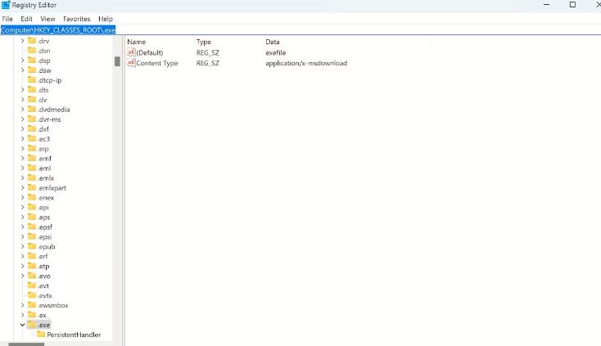Select the .dtcp-ip tree item
This screenshot has width=601, height=346.
point(50,80)
